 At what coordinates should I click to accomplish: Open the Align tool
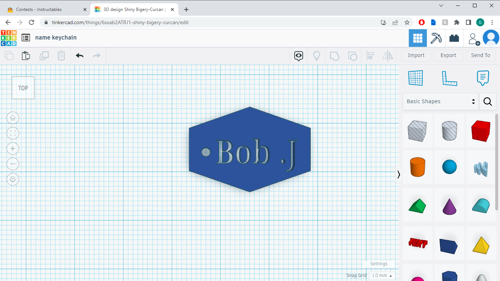coord(370,56)
